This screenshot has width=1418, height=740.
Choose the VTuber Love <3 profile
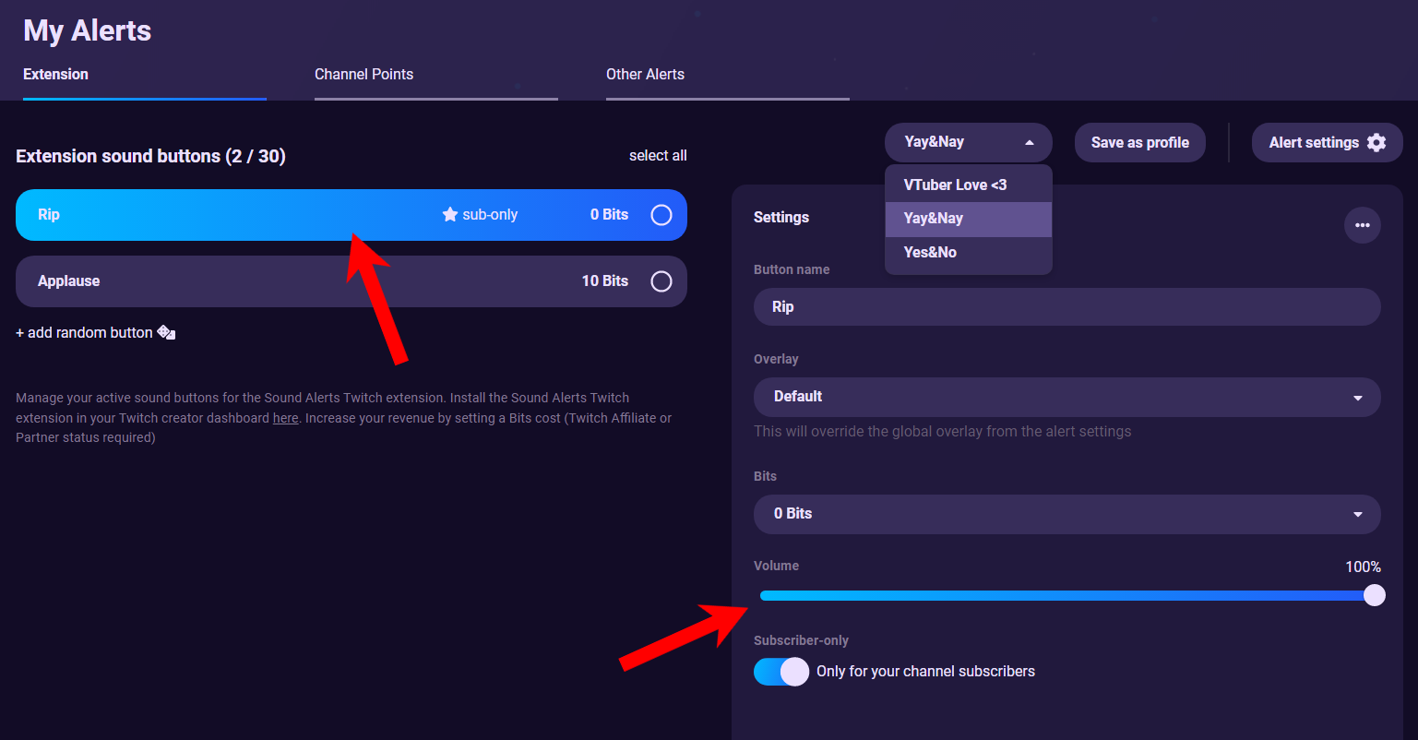(x=955, y=185)
